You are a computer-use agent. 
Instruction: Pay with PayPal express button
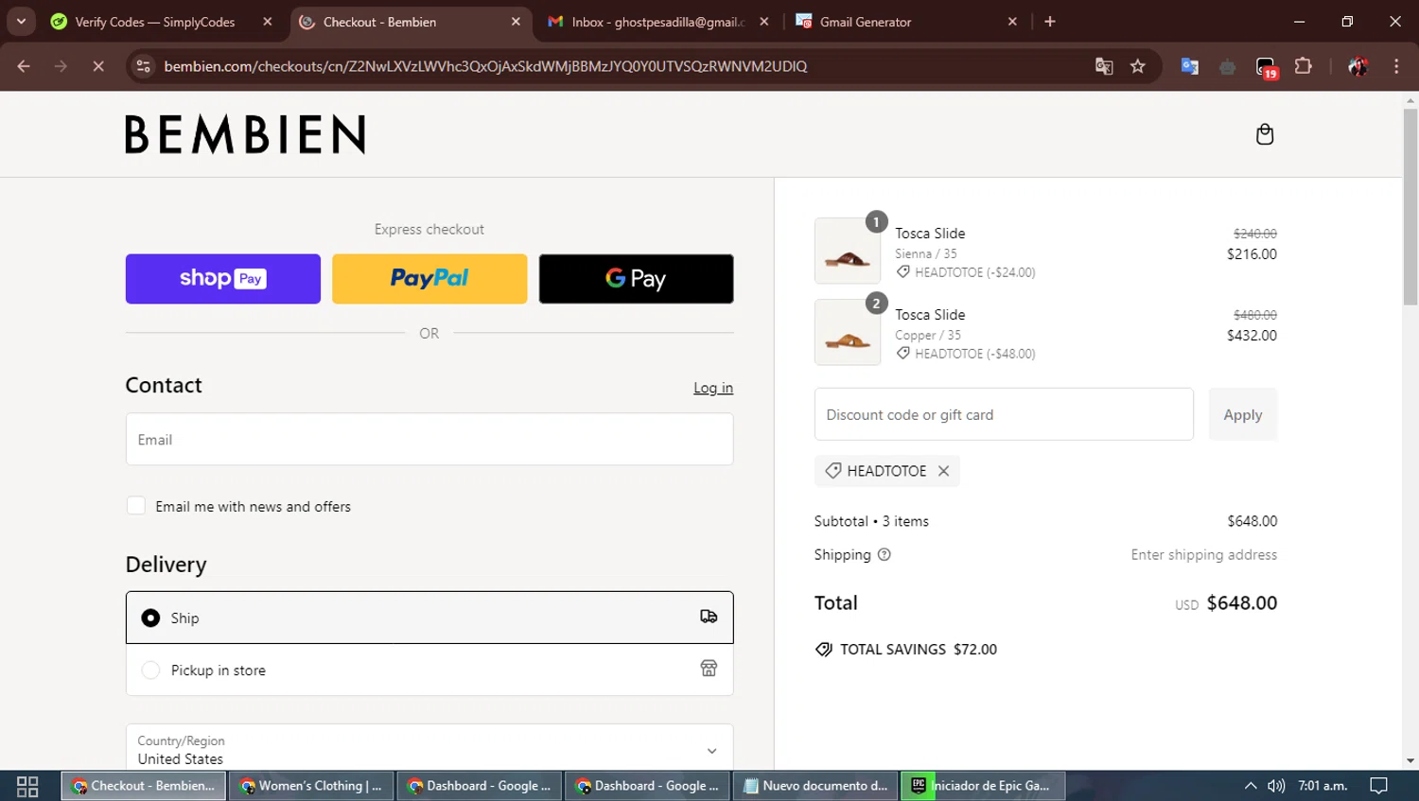point(429,278)
